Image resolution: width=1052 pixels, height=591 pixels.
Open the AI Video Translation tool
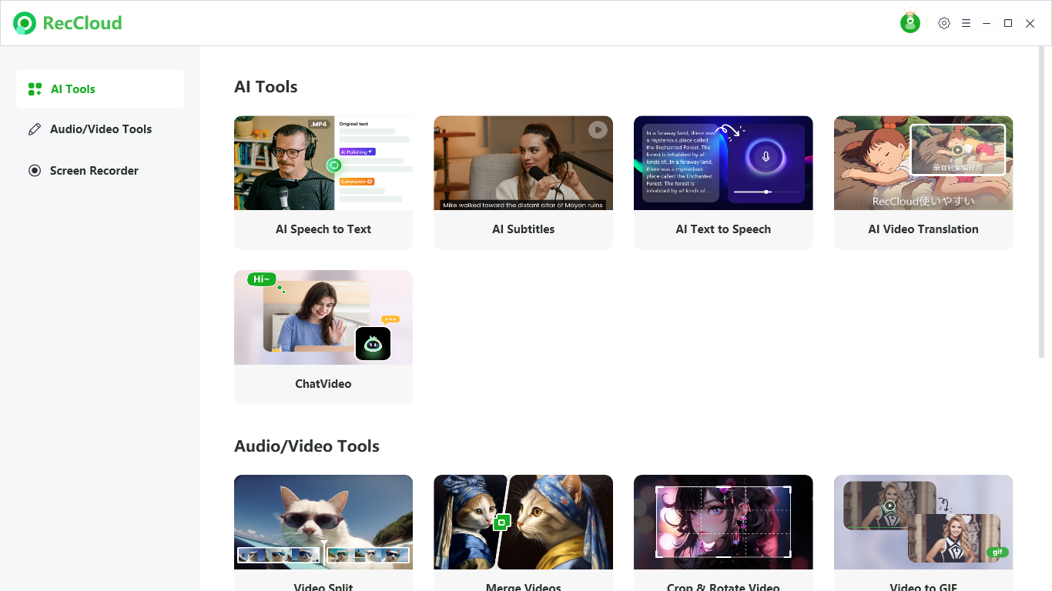click(x=923, y=182)
